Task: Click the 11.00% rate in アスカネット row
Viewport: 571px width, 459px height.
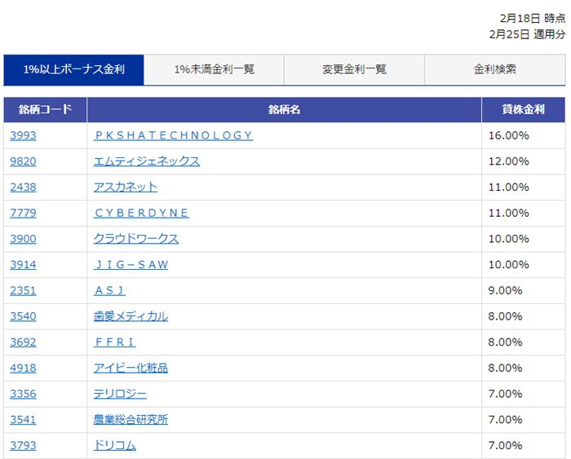Action: [509, 188]
